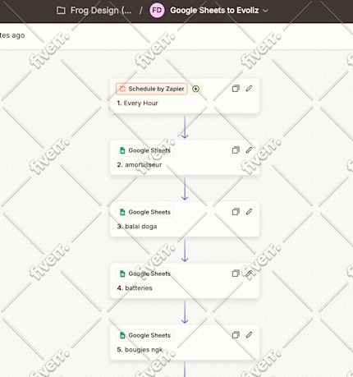The width and height of the screenshot is (353, 377).
Task: Click the Google Sheets badge on the amortisseur step
Action: [144, 150]
